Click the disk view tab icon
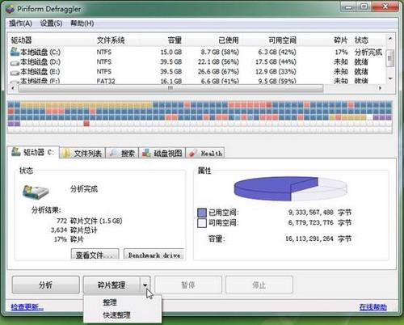This screenshot has height=325, width=404. [x=146, y=153]
